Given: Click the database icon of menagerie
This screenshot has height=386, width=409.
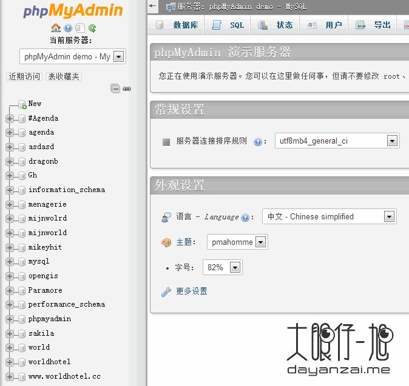Looking at the screenshot, I should [x=22, y=205].
